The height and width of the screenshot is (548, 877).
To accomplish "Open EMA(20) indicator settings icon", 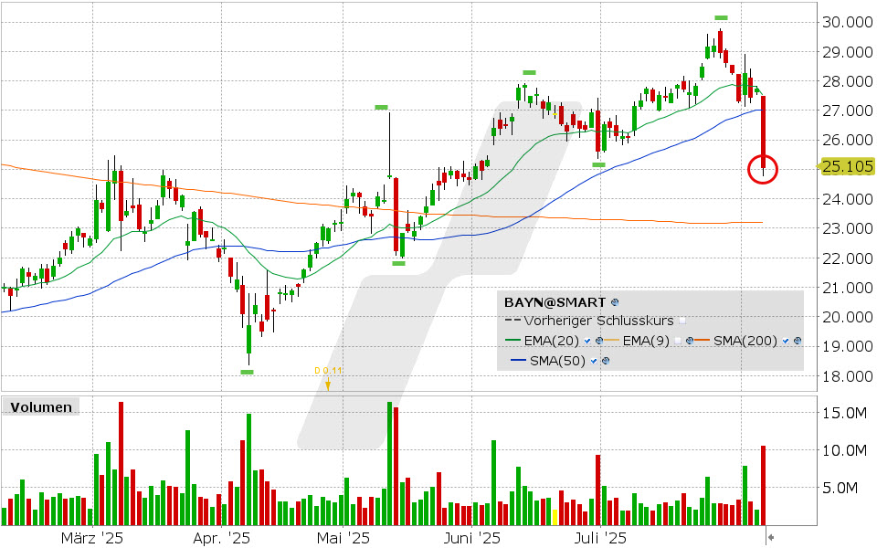I will (x=599, y=341).
